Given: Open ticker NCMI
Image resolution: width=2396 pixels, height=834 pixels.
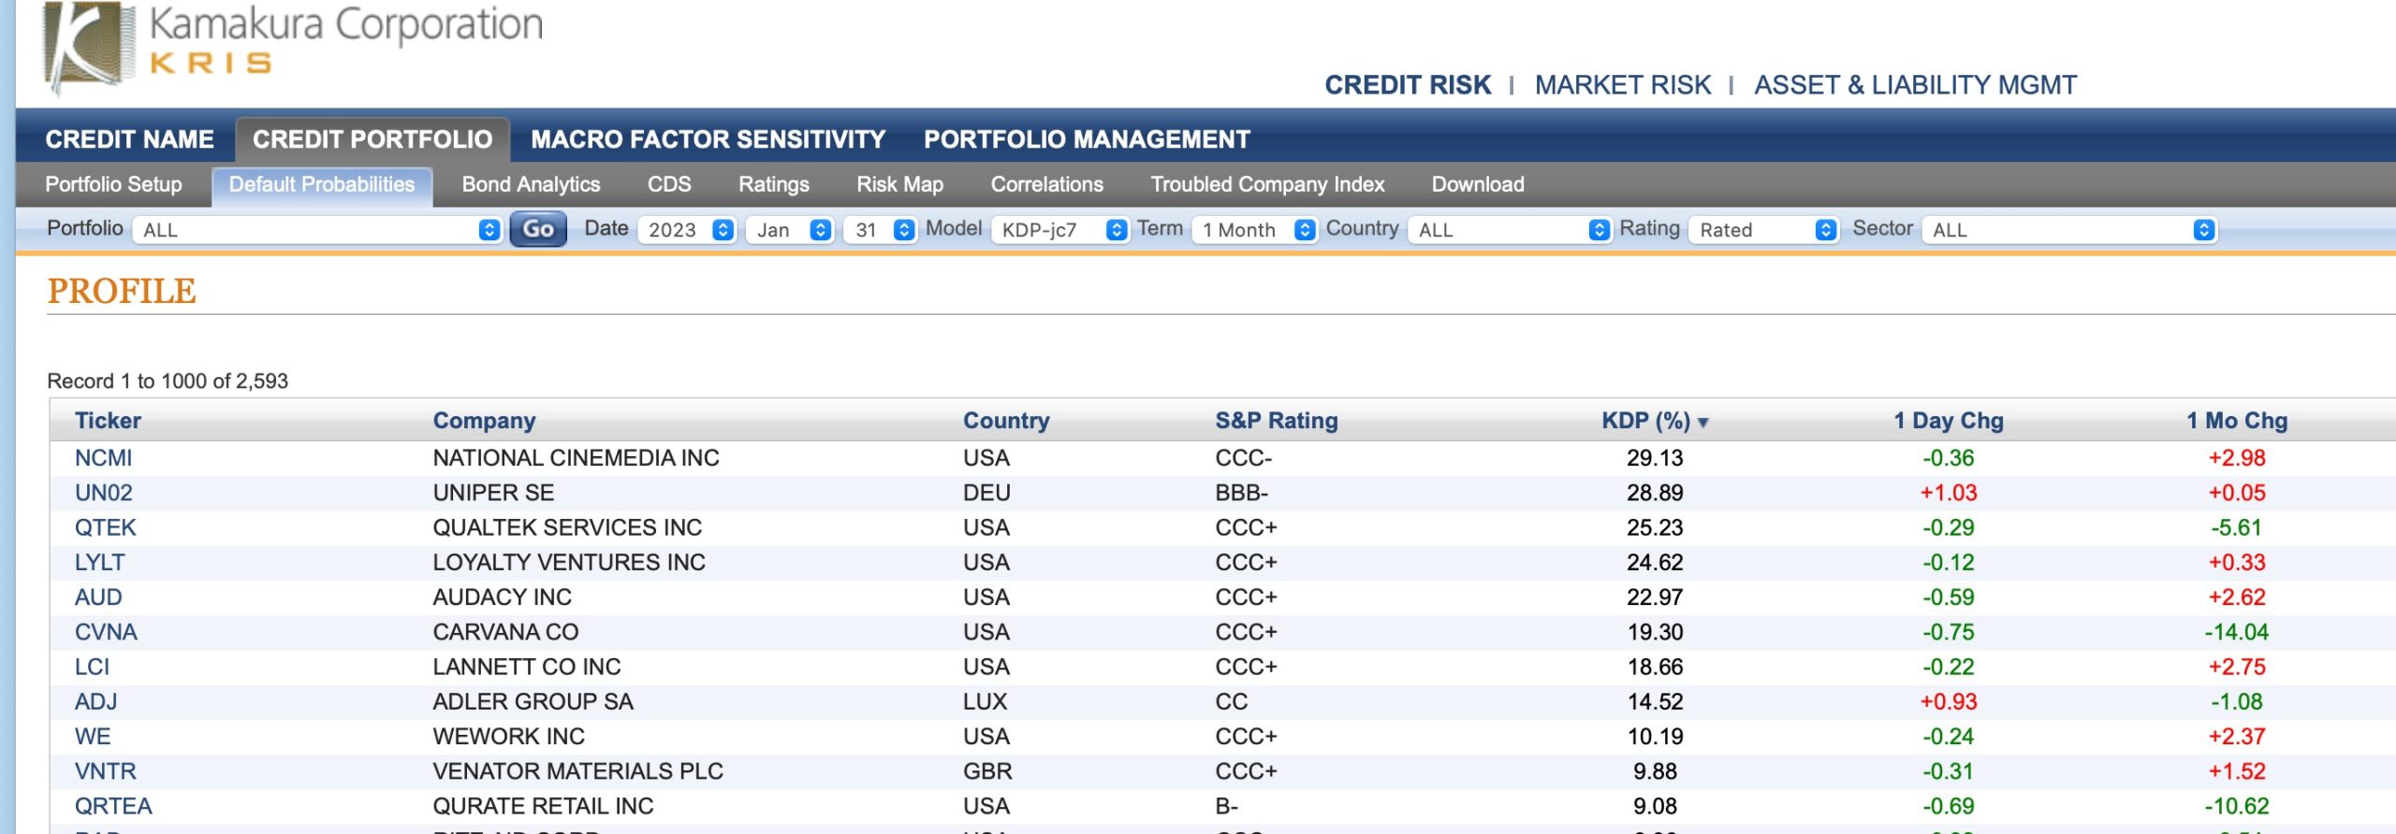Looking at the screenshot, I should point(103,458).
